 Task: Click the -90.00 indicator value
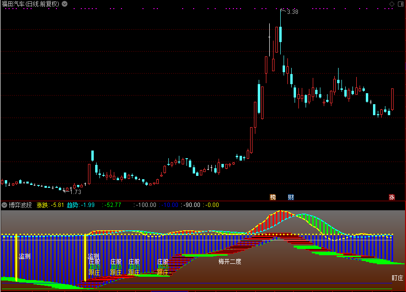pos(191,205)
